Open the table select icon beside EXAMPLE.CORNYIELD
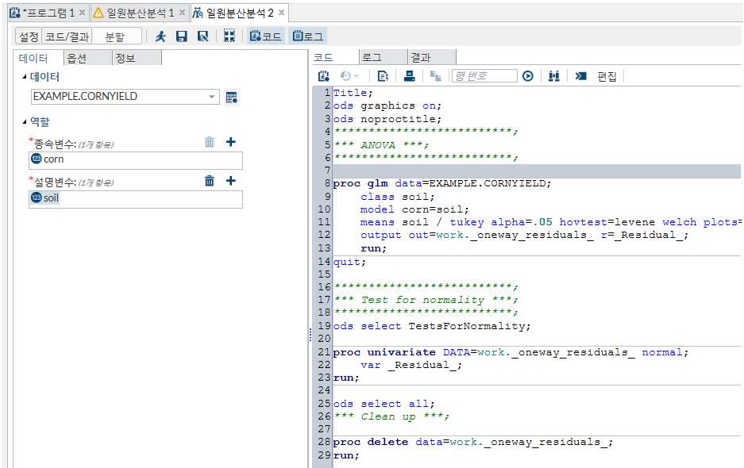Viewport: 744px width, 468px height. tap(232, 97)
